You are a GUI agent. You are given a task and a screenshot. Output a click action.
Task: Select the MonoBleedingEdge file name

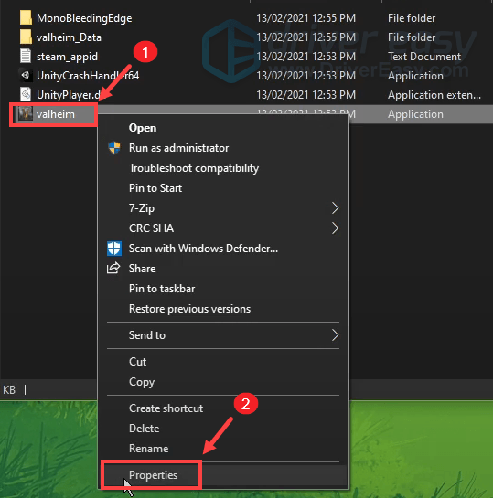click(x=84, y=18)
